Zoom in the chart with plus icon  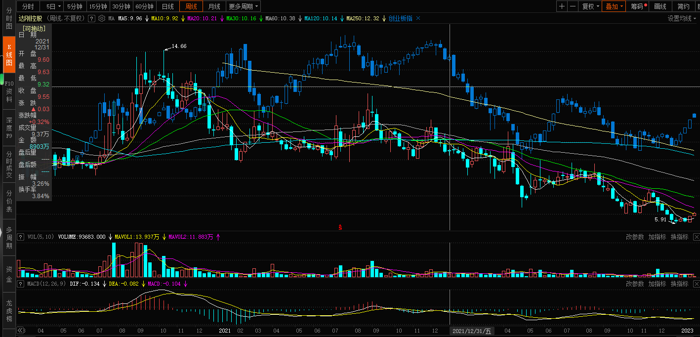click(x=562, y=6)
